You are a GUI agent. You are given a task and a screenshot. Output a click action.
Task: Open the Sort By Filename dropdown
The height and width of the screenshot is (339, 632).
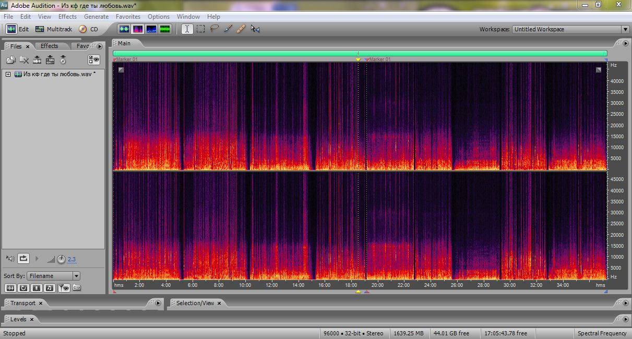pyautogui.click(x=76, y=276)
